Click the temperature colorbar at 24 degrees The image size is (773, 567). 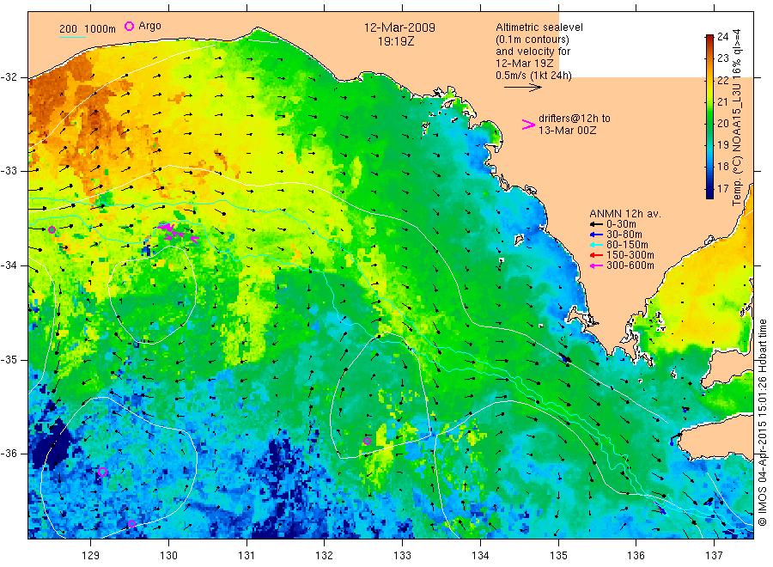tap(709, 36)
